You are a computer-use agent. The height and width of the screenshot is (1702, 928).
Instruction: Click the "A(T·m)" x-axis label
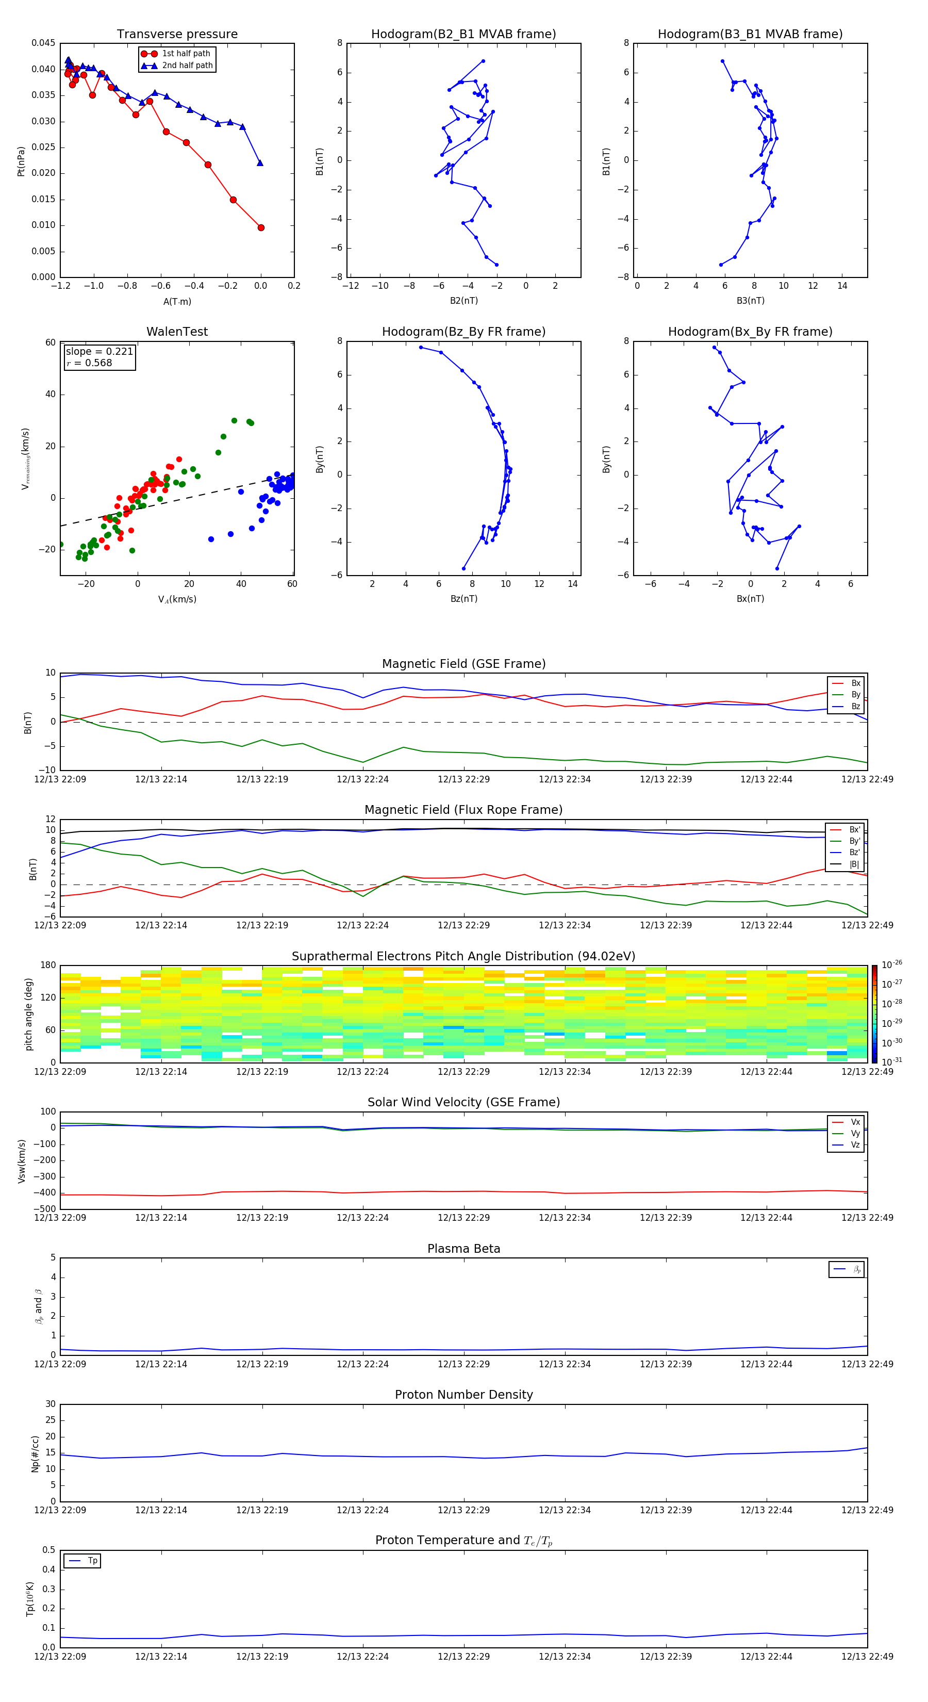pyautogui.click(x=177, y=301)
